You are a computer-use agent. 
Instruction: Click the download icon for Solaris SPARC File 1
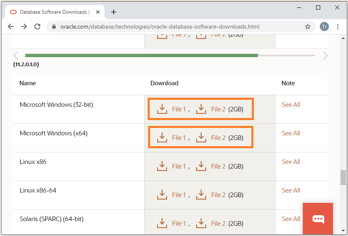pyautogui.click(x=162, y=223)
